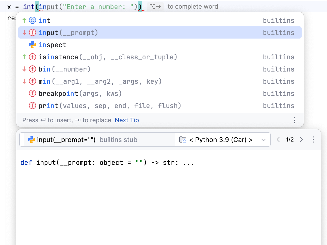
Task: Click the function icon beside breakpoint
Action: pos(32,93)
